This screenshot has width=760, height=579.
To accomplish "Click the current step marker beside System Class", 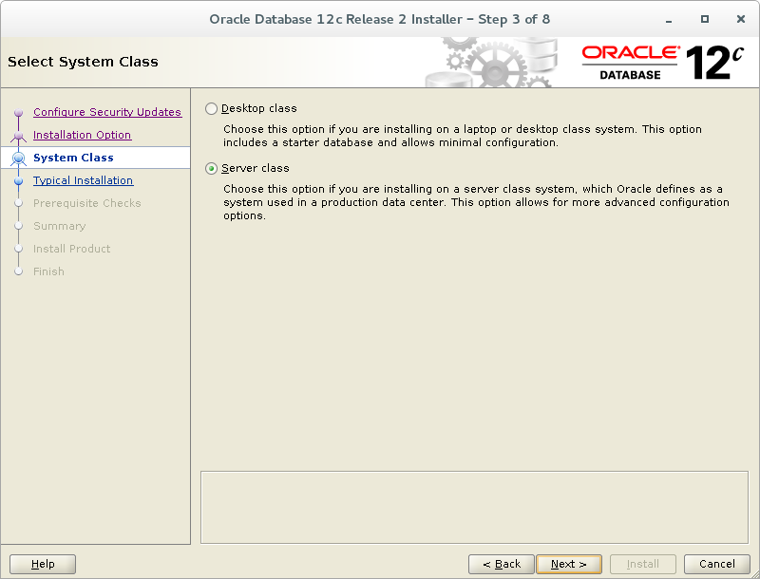I will point(18,158).
